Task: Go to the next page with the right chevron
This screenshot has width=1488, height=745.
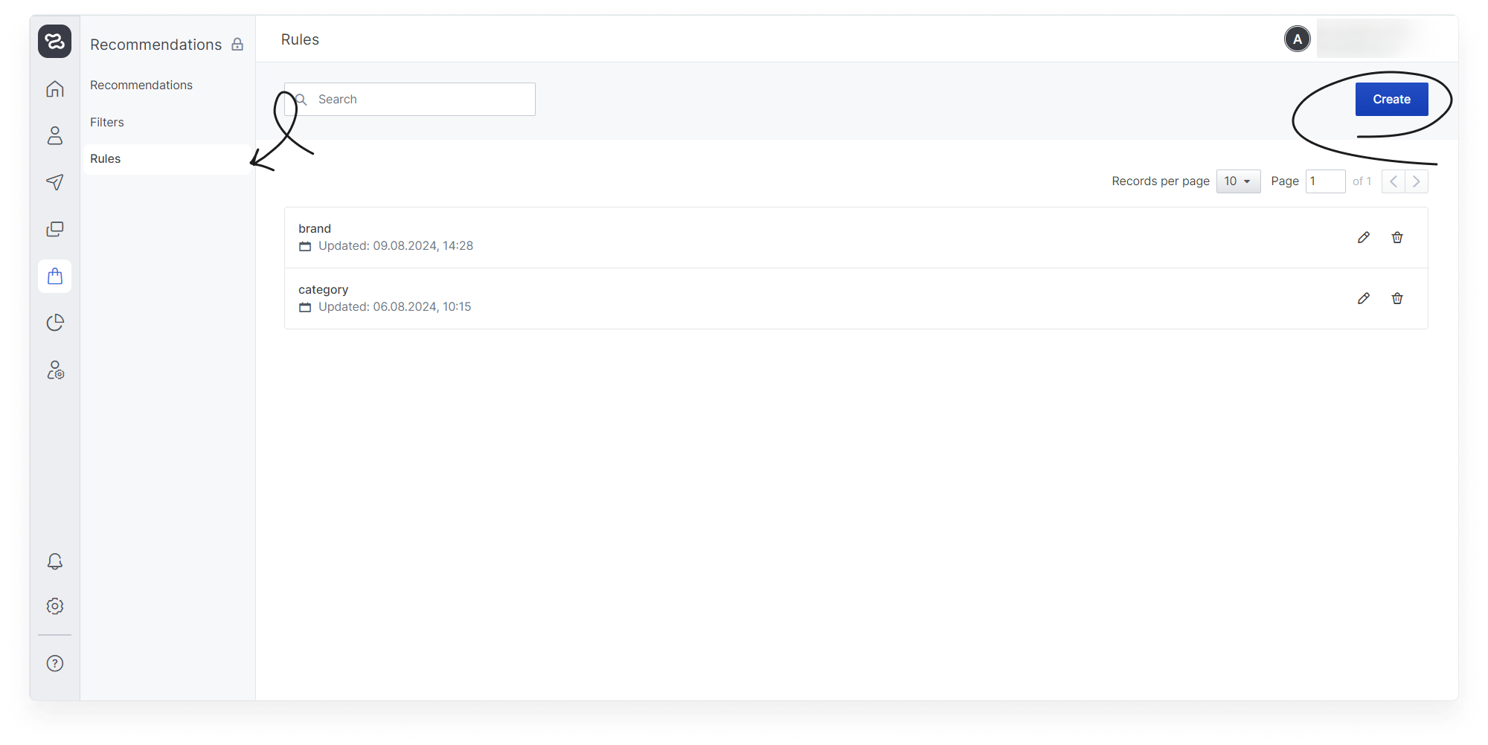Action: click(x=1417, y=181)
